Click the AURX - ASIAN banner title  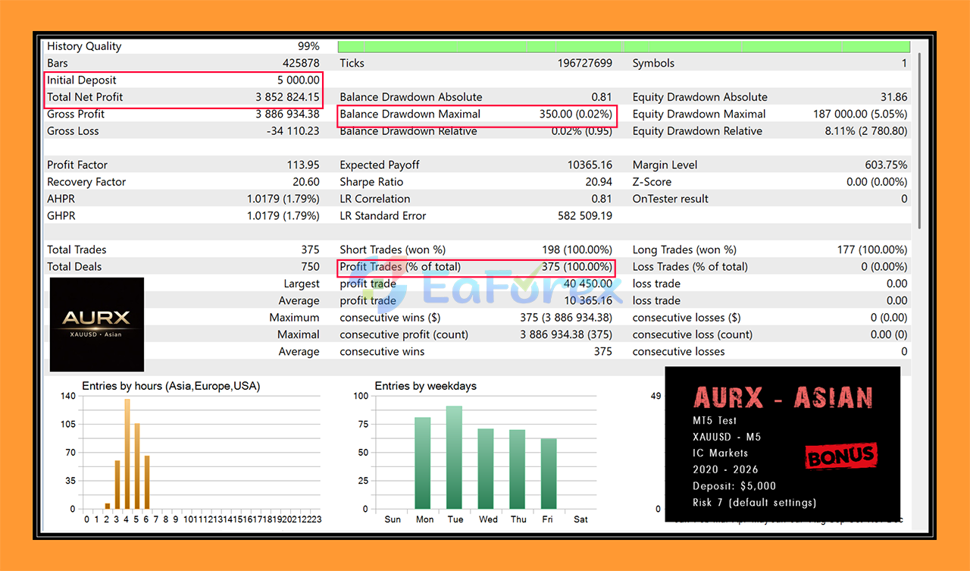(783, 397)
